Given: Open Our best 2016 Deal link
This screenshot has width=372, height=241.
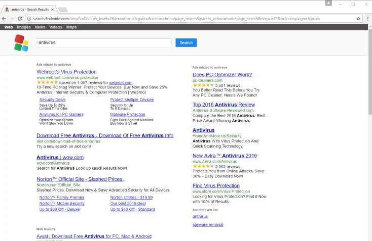Looking at the screenshot, I should 128,203.
